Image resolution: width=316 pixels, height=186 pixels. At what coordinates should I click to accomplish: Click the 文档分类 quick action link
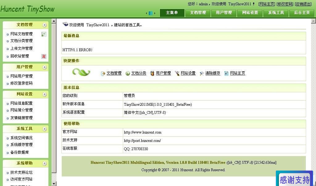[x=139, y=73]
